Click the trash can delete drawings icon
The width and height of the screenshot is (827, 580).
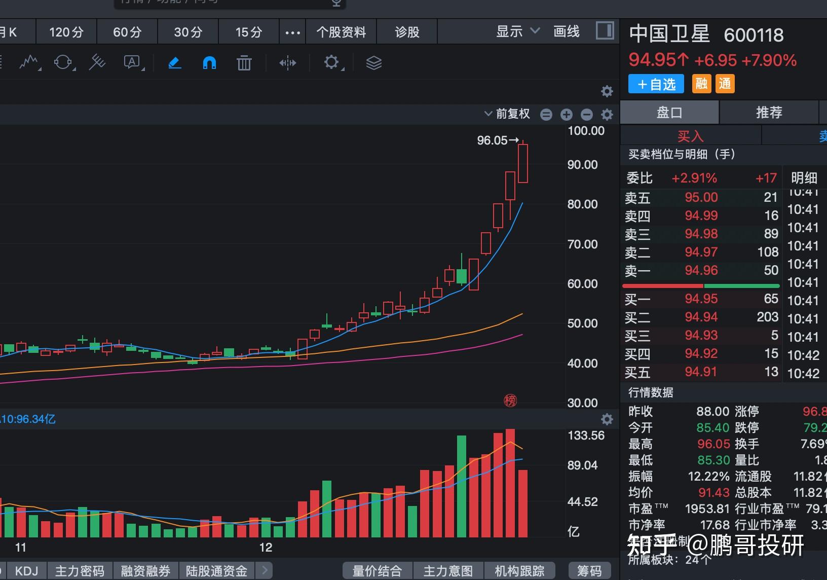pos(244,63)
